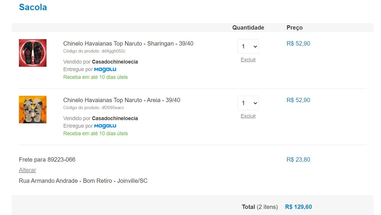The image size is (381, 215).
Task: Click the seller Casadochineloecia for the Areia item
Action: (x=115, y=118)
